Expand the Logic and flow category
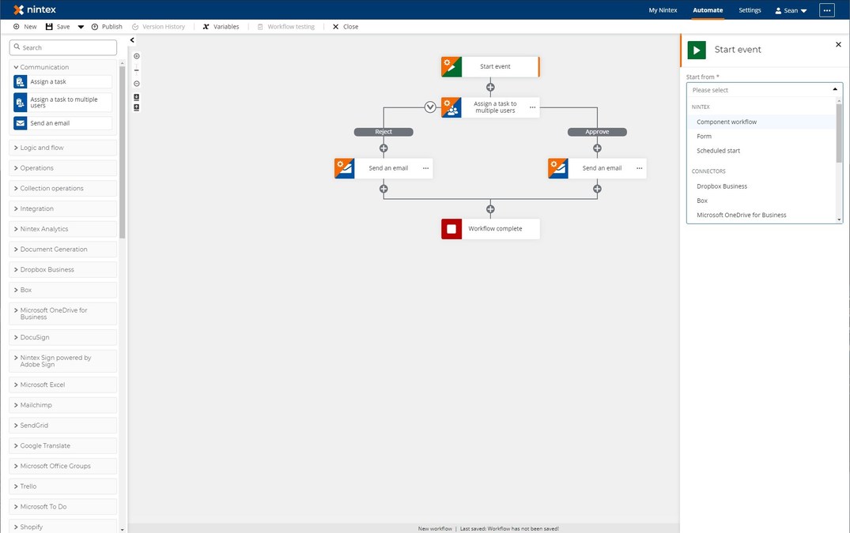Screen dimensions: 850x533 click(x=42, y=148)
